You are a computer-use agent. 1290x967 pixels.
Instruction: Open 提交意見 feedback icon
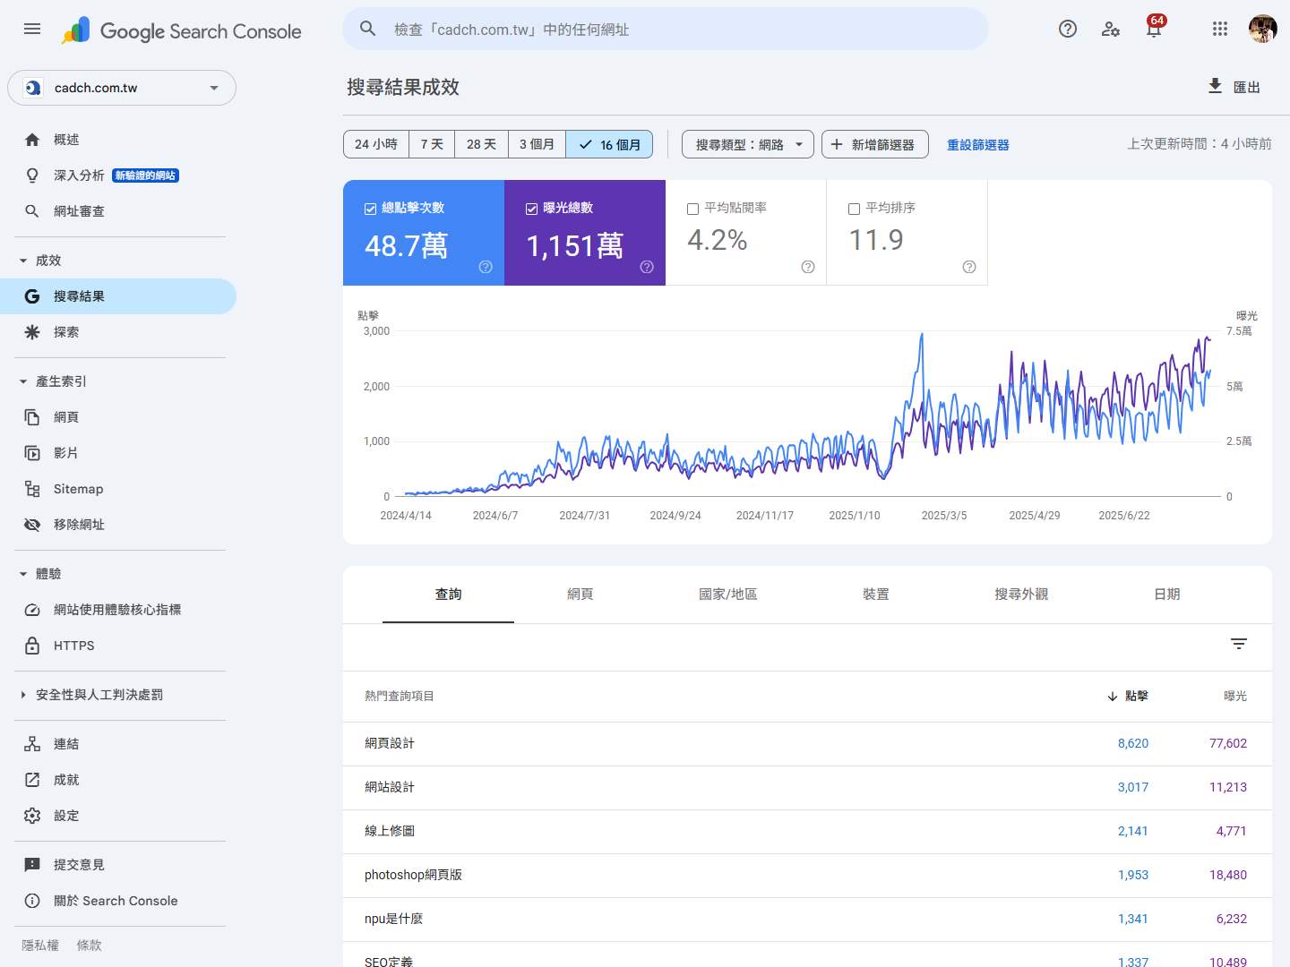coord(32,865)
